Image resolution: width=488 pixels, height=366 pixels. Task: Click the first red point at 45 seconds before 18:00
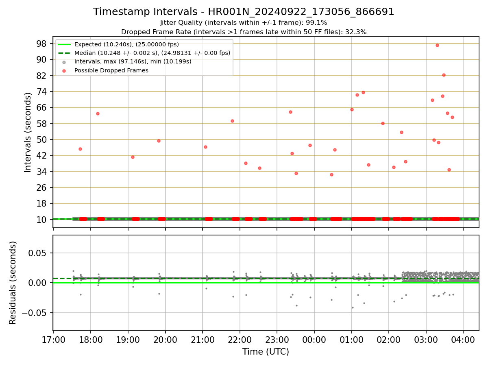pyautogui.click(x=80, y=149)
